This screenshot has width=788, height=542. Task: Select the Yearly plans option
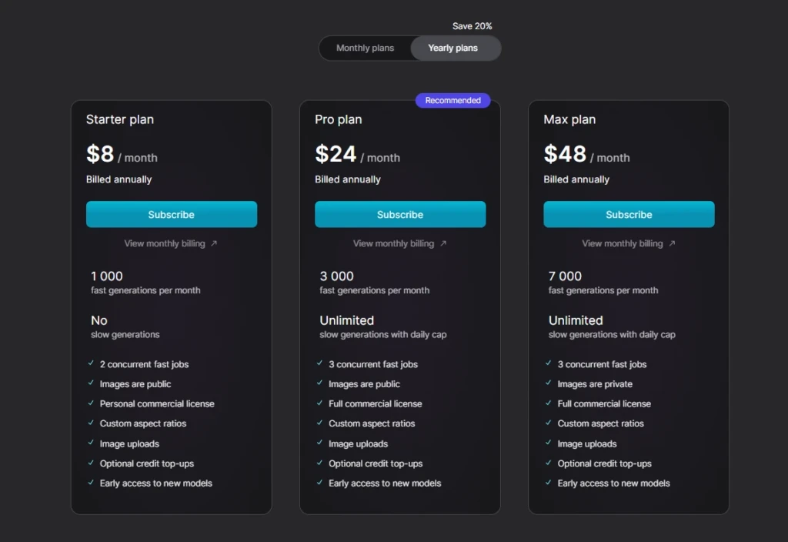click(x=452, y=48)
